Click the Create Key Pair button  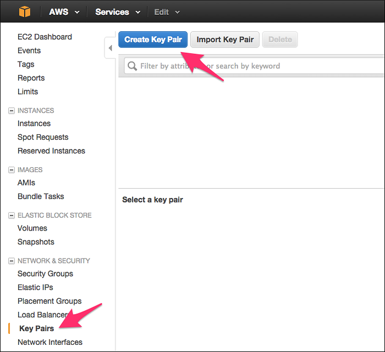153,40
